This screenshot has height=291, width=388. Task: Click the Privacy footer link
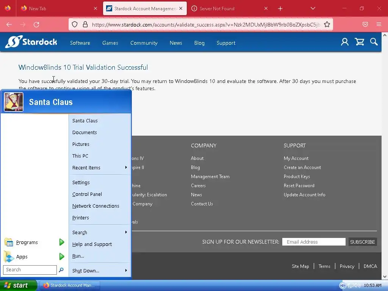point(347,266)
